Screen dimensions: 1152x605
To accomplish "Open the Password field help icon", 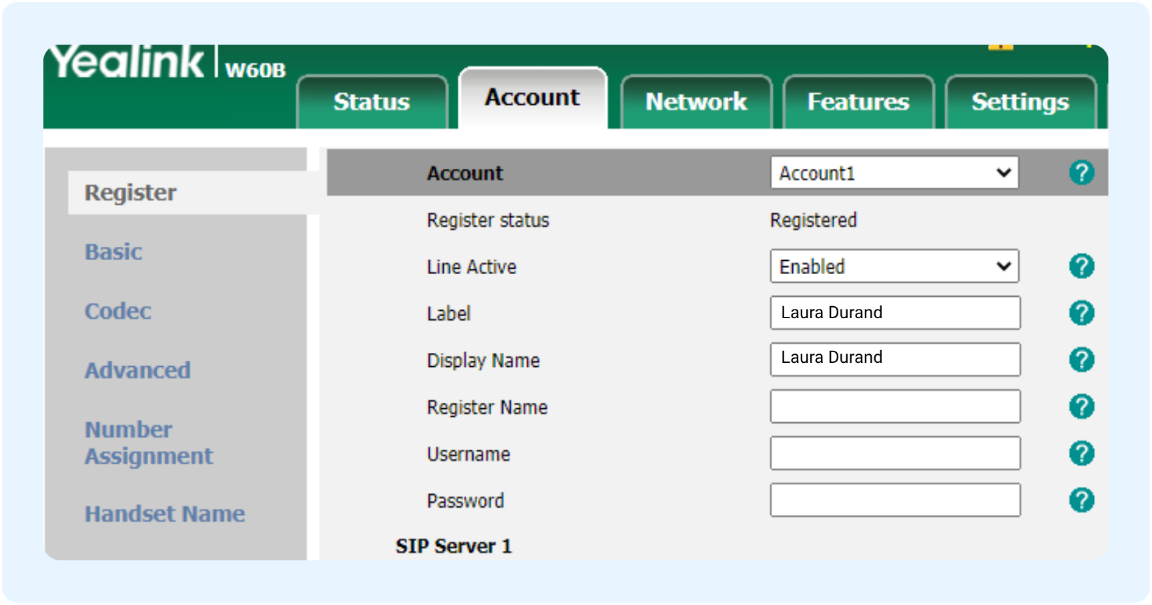I will (1081, 500).
